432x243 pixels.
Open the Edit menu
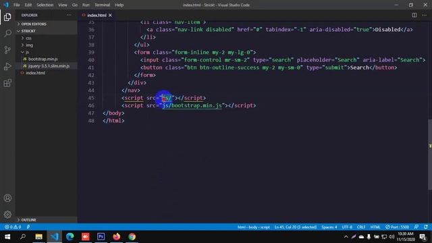coord(28,5)
